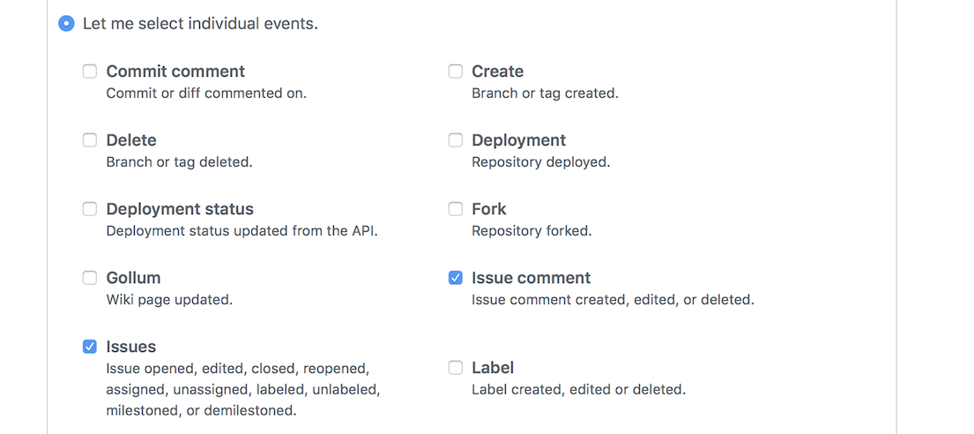Image resolution: width=974 pixels, height=434 pixels.
Task: Click the 'Repository forked.' description text
Action: click(x=532, y=231)
